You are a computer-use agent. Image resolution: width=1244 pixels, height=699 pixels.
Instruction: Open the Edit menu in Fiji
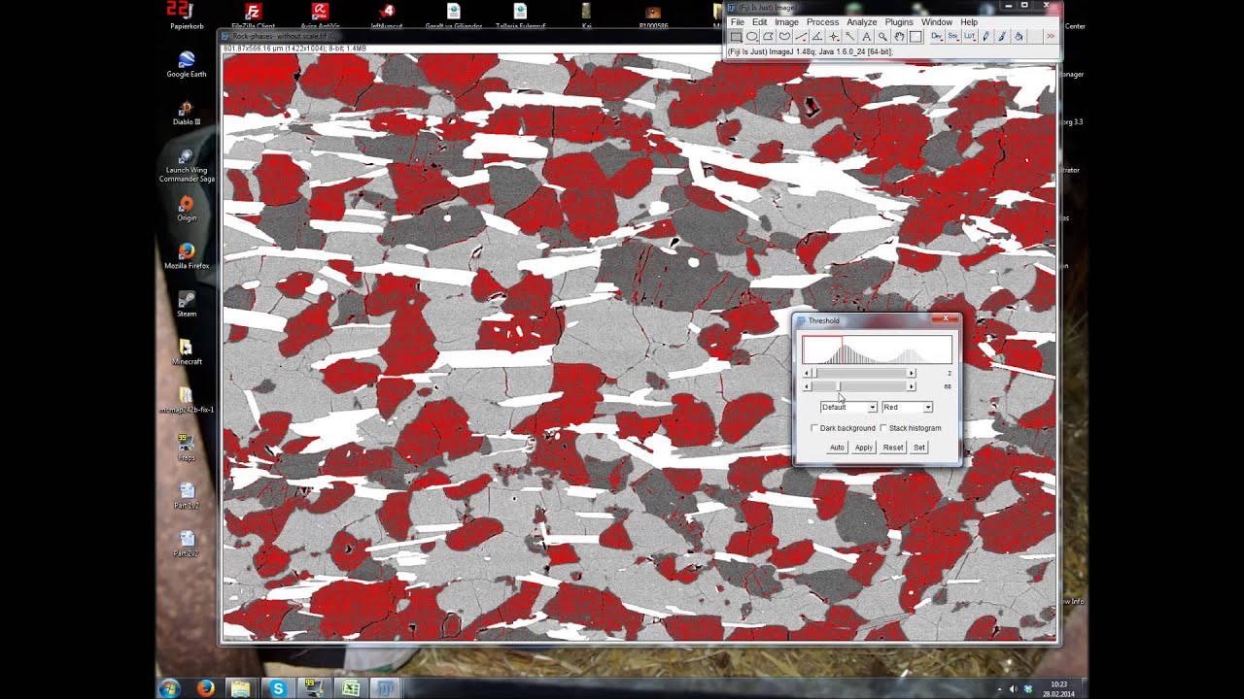[x=759, y=21]
